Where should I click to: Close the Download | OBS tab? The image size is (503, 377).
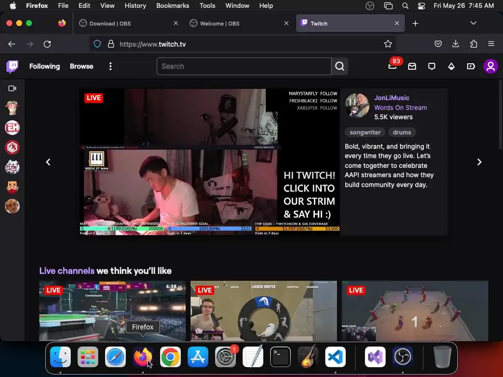coord(176,23)
